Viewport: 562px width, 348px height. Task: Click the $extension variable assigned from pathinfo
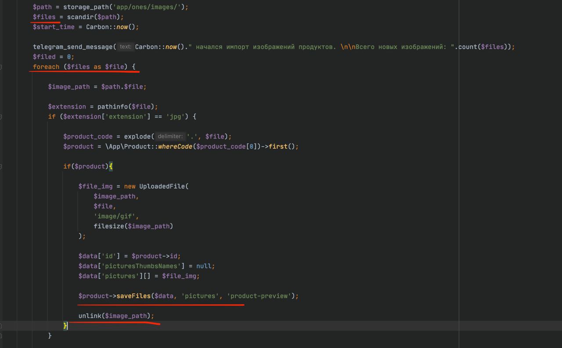pyautogui.click(x=67, y=107)
